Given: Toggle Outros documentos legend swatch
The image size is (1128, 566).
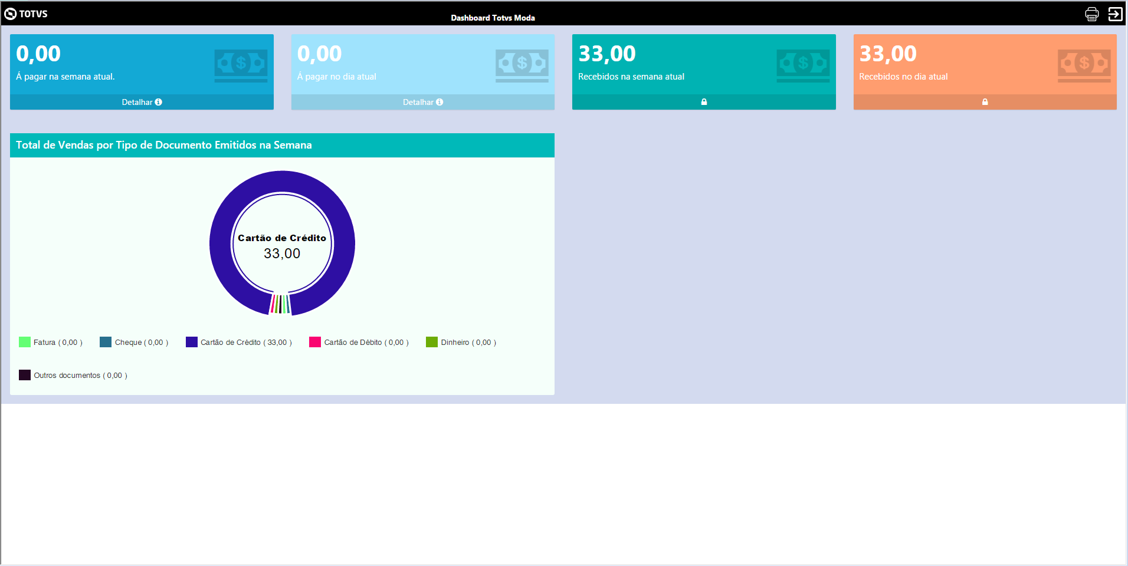Looking at the screenshot, I should pyautogui.click(x=25, y=375).
